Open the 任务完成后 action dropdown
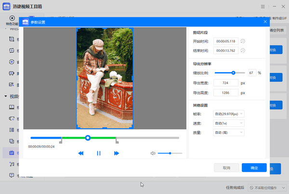This screenshot has height=194, width=289. pos(267,188)
